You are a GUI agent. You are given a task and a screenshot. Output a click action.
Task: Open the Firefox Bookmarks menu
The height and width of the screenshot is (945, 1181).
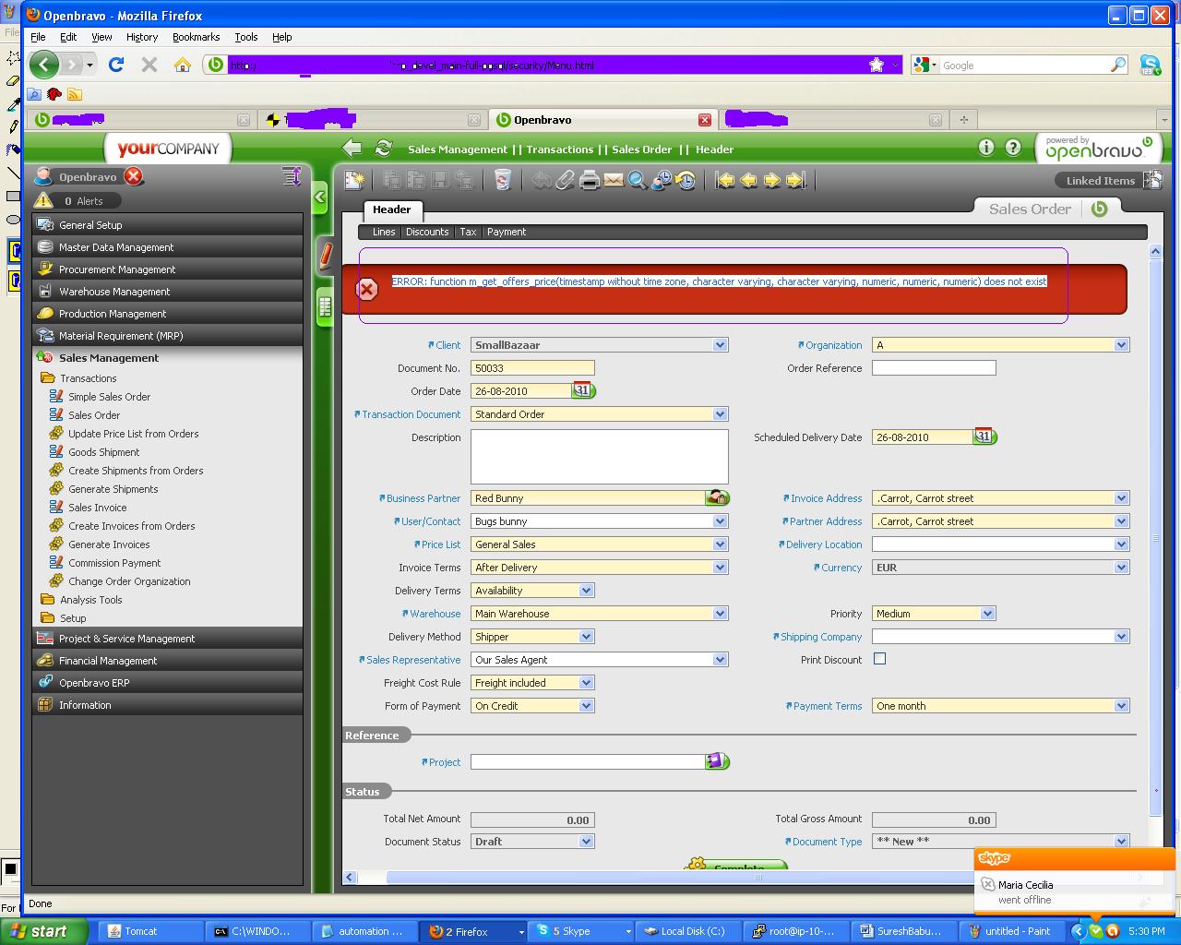[x=196, y=37]
